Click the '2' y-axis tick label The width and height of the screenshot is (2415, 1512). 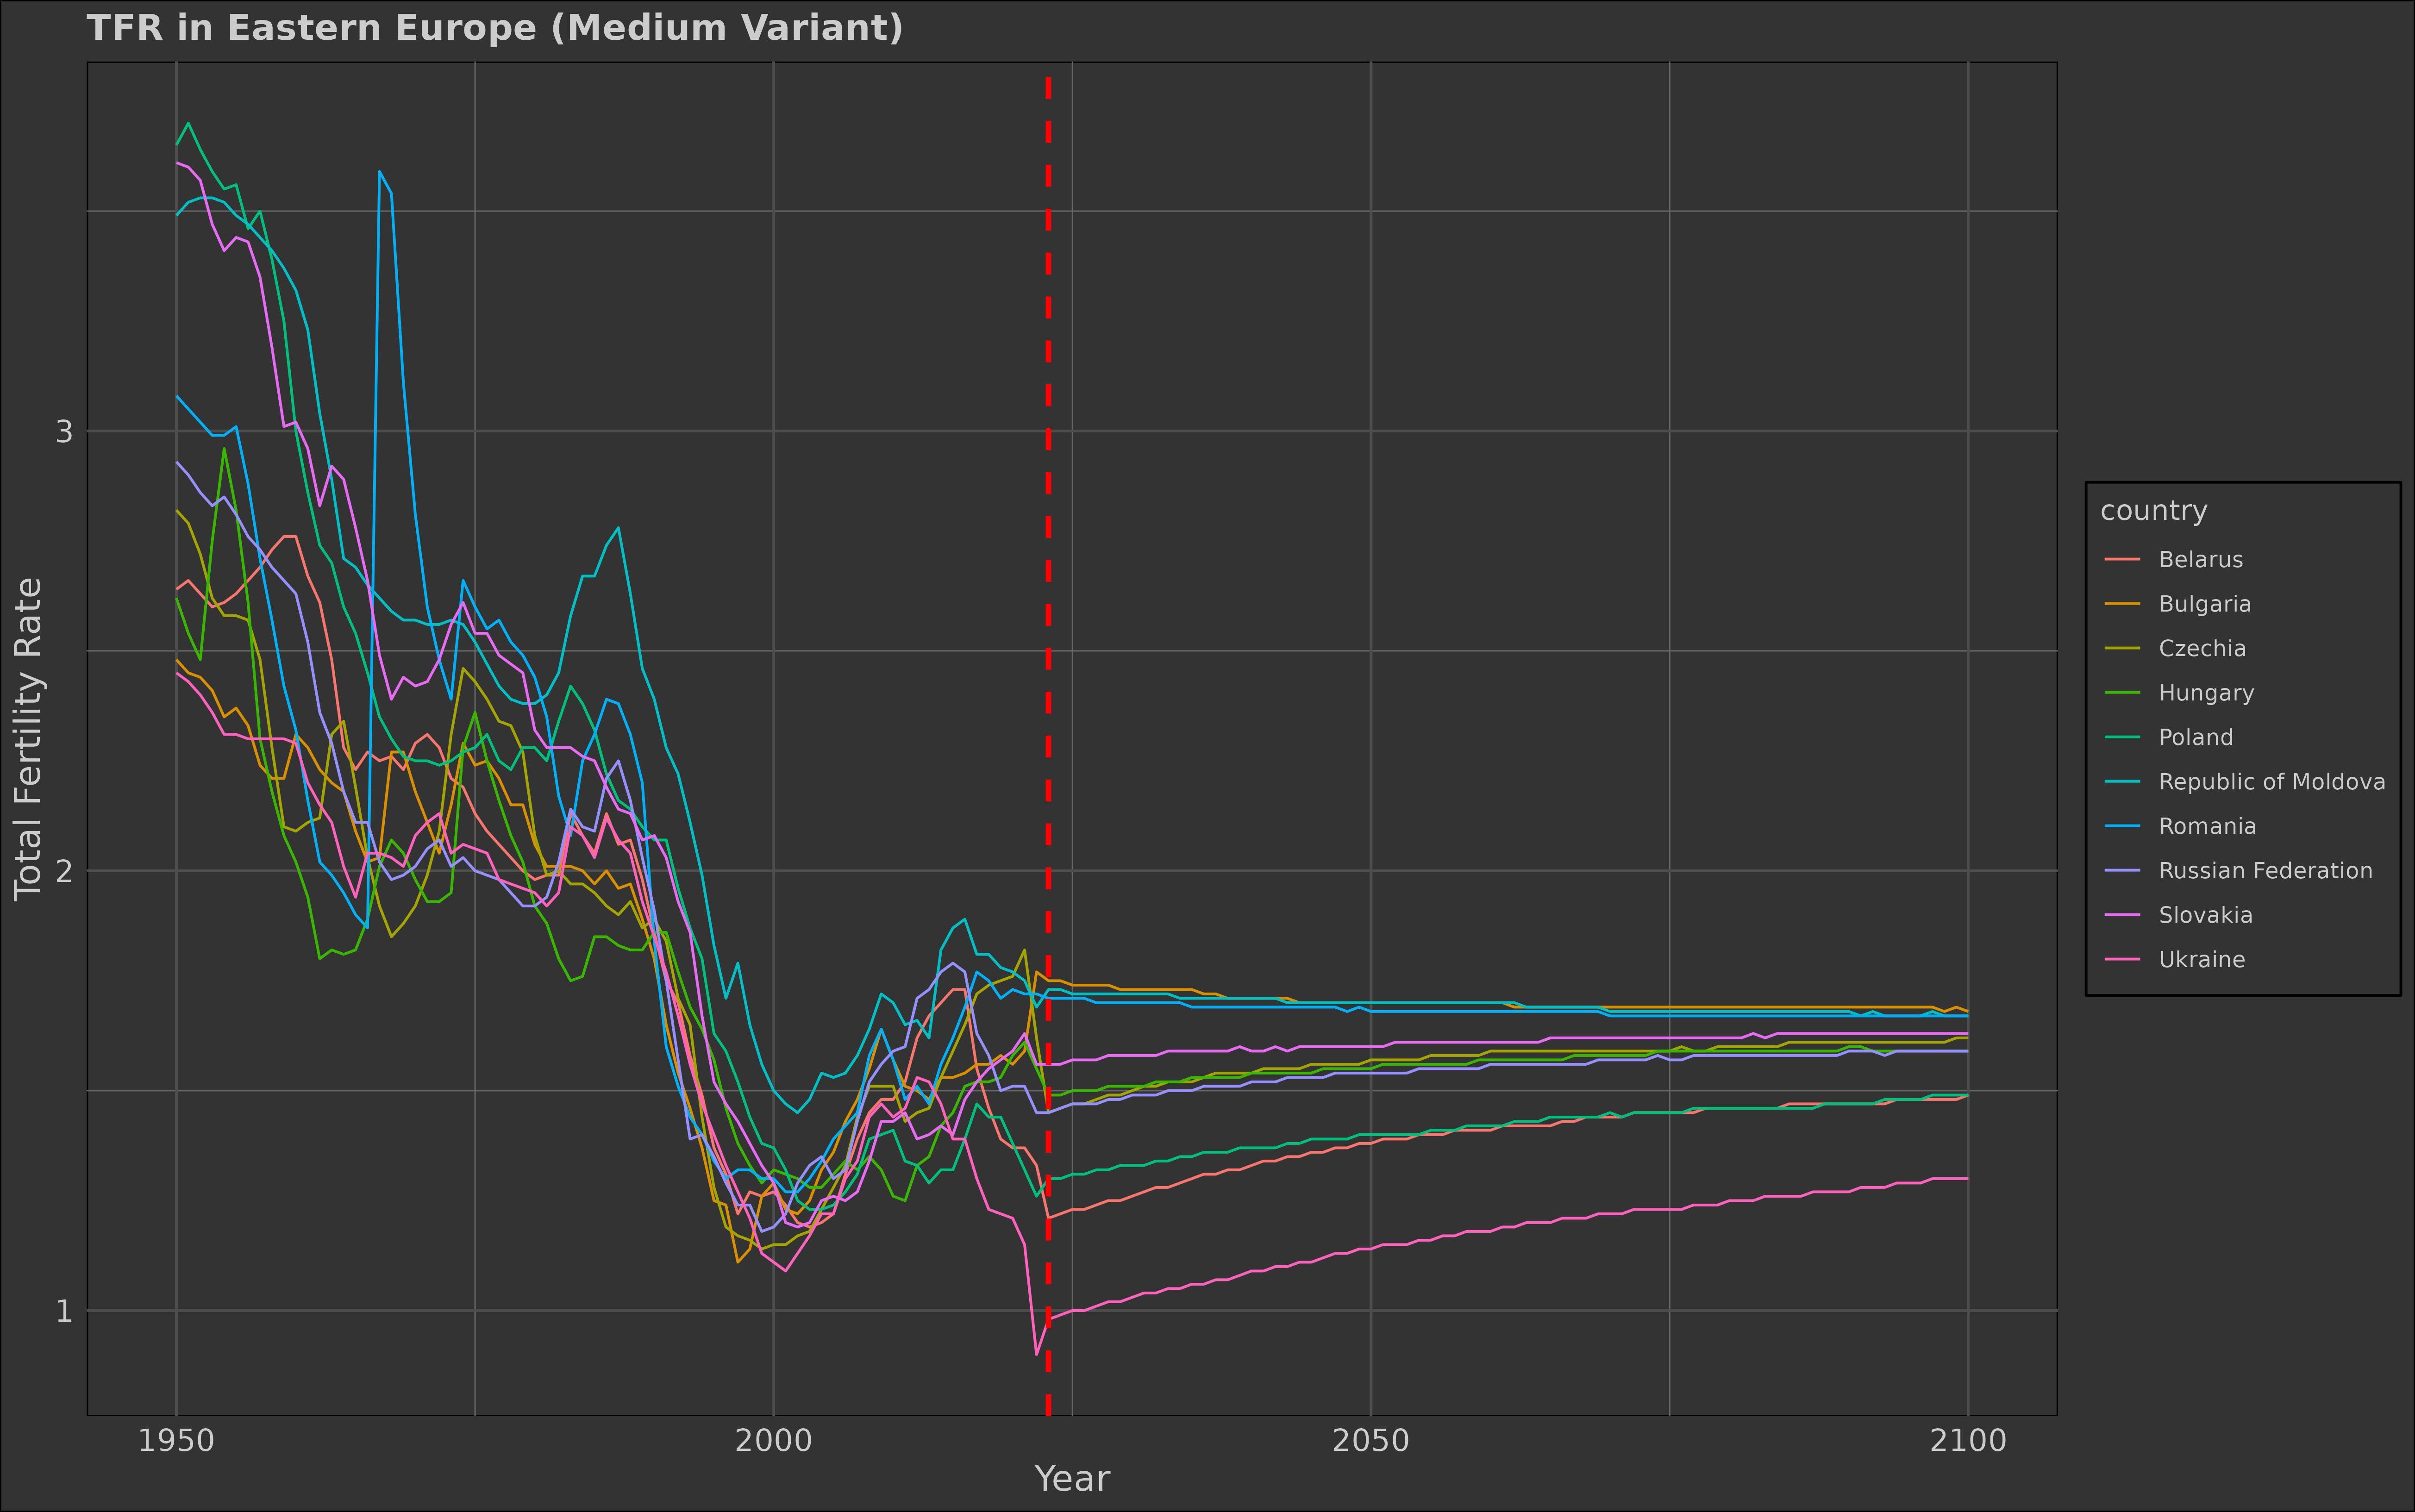pos(65,871)
